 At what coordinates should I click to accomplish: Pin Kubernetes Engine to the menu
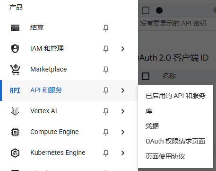pyautogui.click(x=106, y=153)
